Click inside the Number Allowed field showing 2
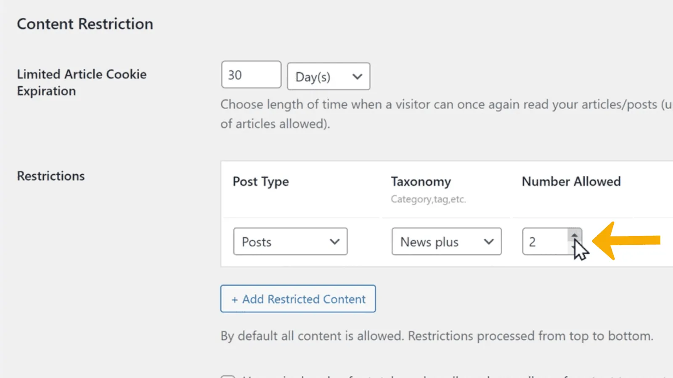Screen dimensions: 673x378 (x=544, y=241)
